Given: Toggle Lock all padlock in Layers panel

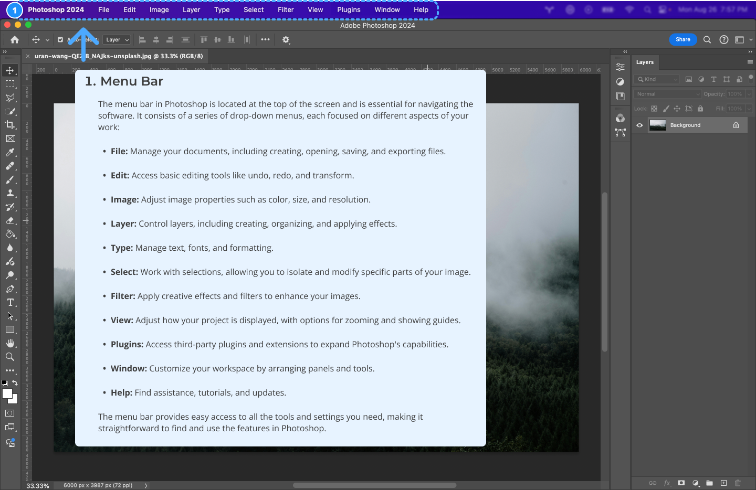Looking at the screenshot, I should [700, 109].
